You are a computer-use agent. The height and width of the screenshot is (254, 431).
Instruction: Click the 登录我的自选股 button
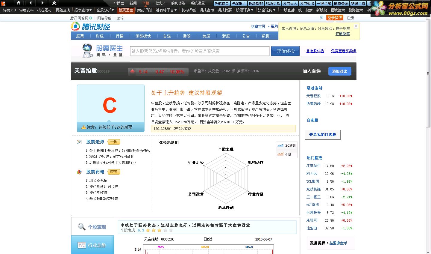click(323, 135)
